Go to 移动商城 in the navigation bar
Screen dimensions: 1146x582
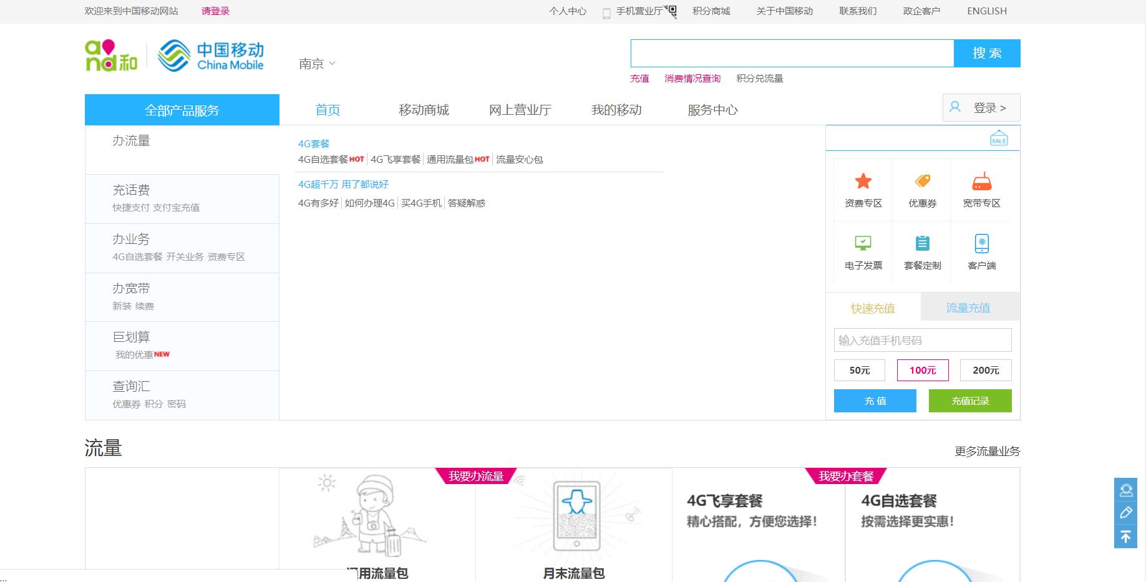point(424,110)
